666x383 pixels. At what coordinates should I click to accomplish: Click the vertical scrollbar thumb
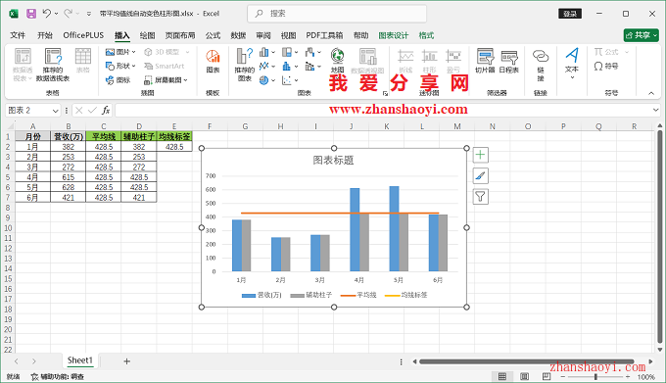(659, 236)
